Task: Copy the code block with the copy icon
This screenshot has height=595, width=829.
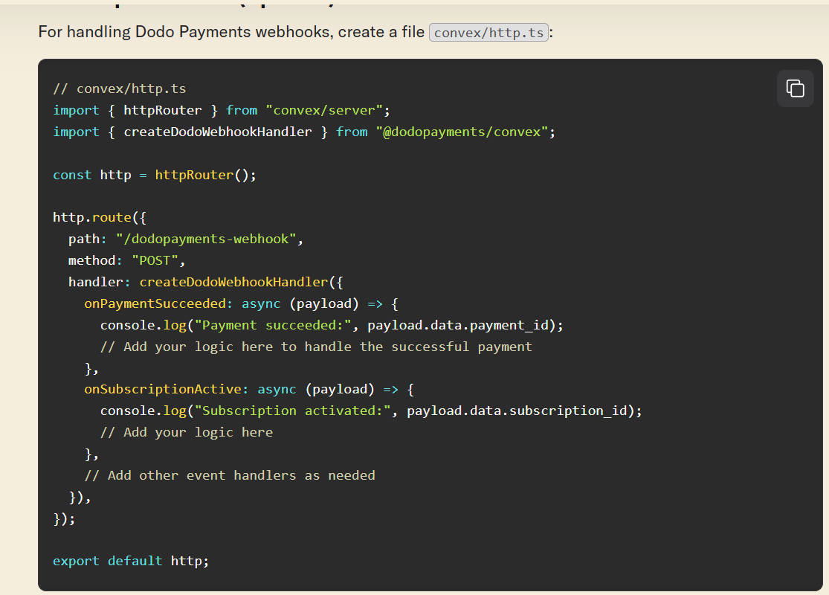Action: click(x=795, y=89)
